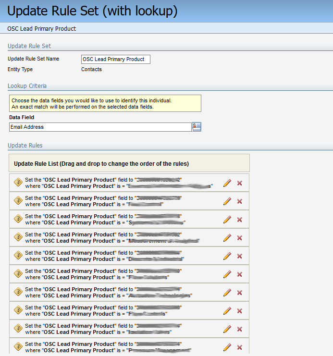Viewport: 333px width, 356px height.
Task: Edit the first rule in the Update Rule List
Action: pyautogui.click(x=227, y=183)
